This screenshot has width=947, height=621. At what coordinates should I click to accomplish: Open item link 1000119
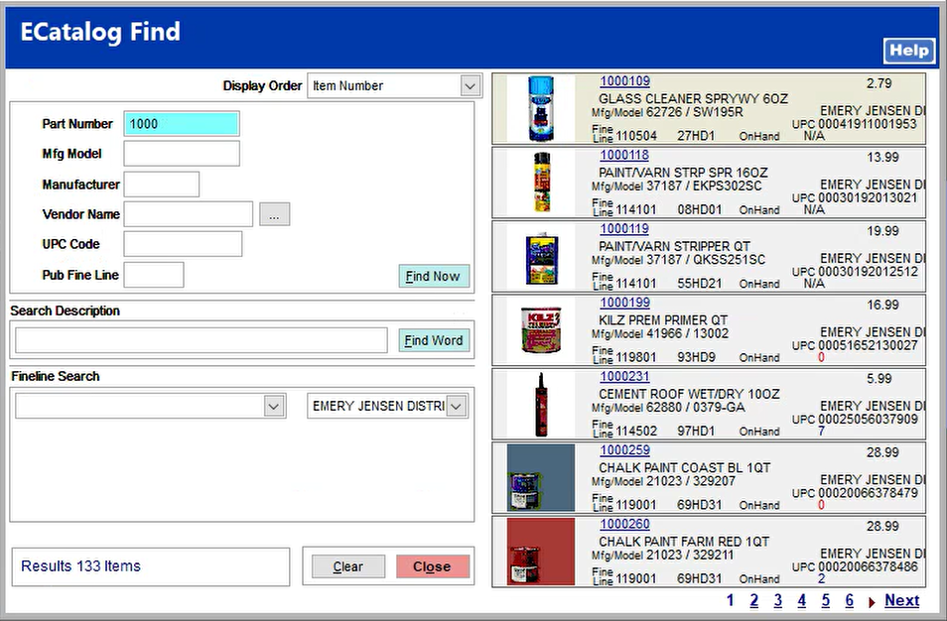point(624,229)
